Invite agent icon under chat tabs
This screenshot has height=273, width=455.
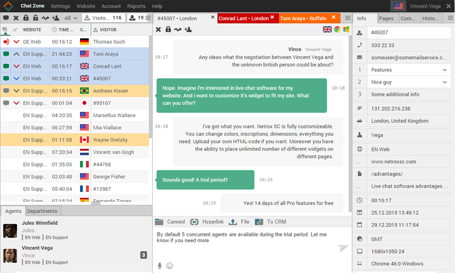188,29
